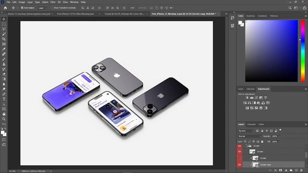
Task: Toggle lock position icon in Layers
Action: [x=254, y=141]
